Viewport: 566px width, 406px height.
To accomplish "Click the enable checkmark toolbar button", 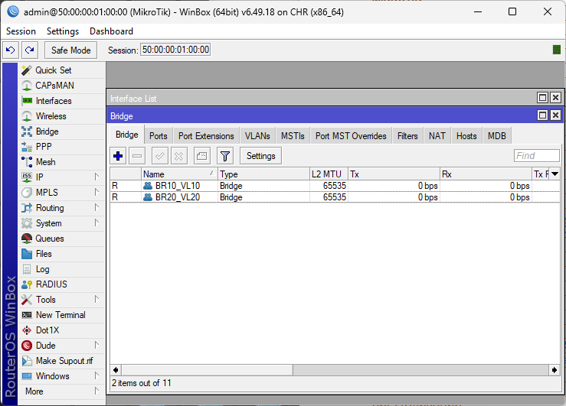I will pos(160,156).
